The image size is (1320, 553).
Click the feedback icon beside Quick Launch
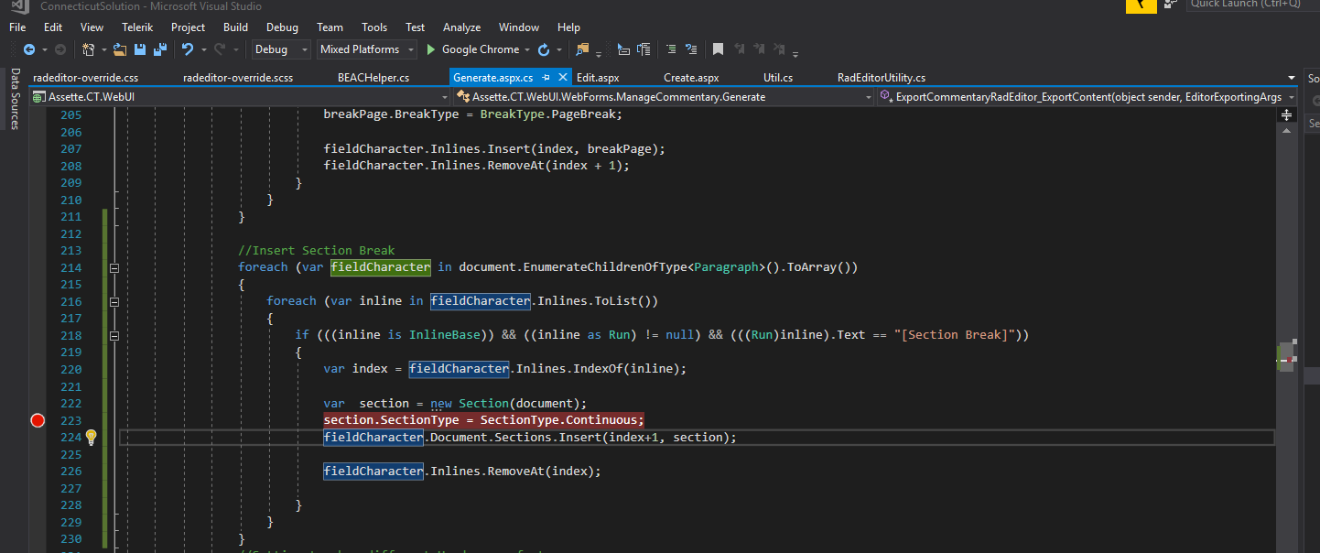(x=1170, y=5)
